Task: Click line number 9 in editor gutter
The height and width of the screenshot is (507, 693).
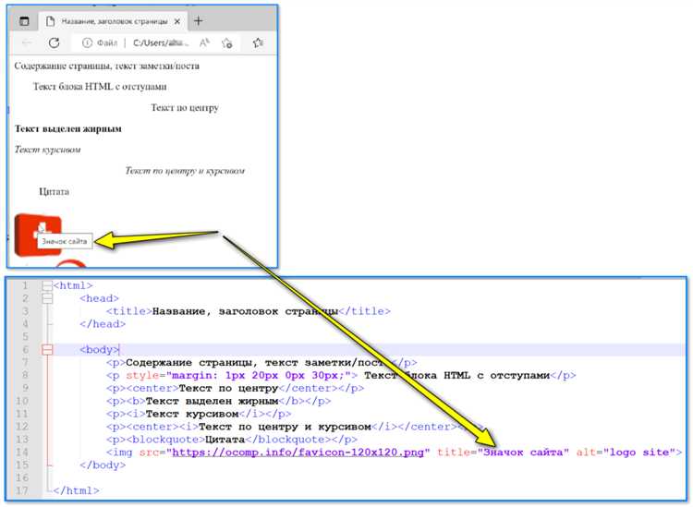Action: (x=25, y=388)
